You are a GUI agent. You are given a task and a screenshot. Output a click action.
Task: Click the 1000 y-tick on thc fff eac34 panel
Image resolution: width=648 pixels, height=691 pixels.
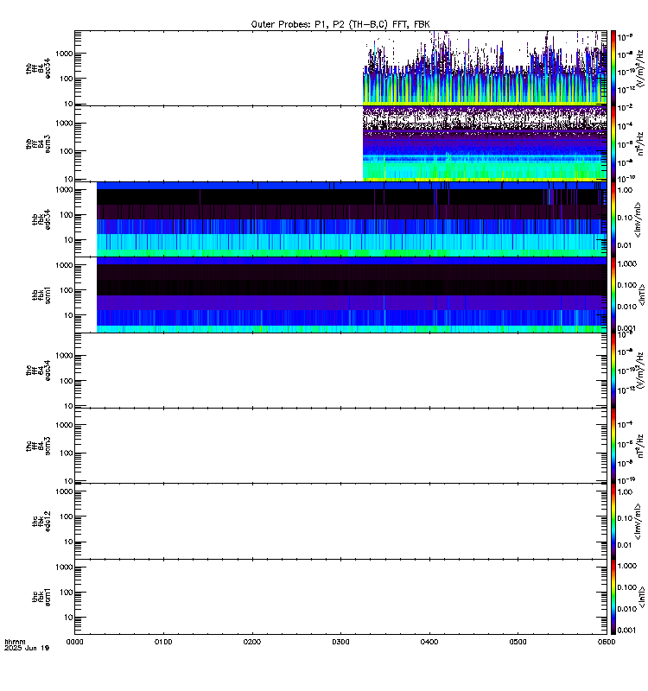(x=64, y=356)
